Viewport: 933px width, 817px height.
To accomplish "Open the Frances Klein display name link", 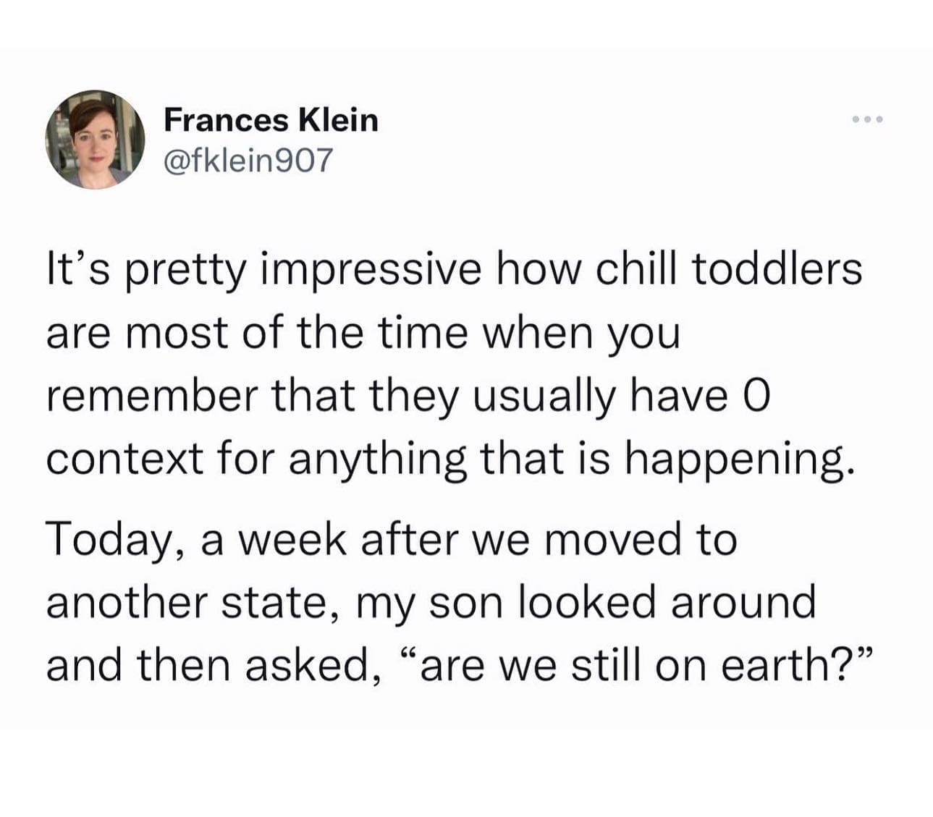I will [271, 119].
